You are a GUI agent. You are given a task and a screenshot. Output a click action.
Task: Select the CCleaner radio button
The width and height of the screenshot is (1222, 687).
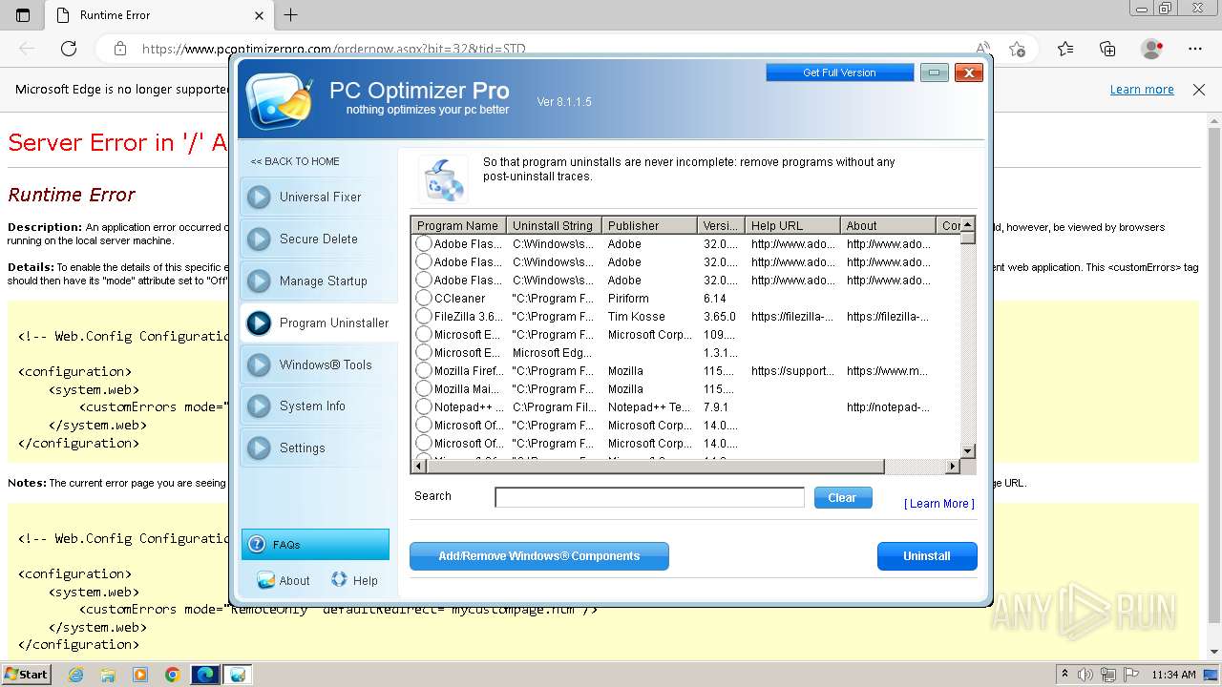point(424,299)
